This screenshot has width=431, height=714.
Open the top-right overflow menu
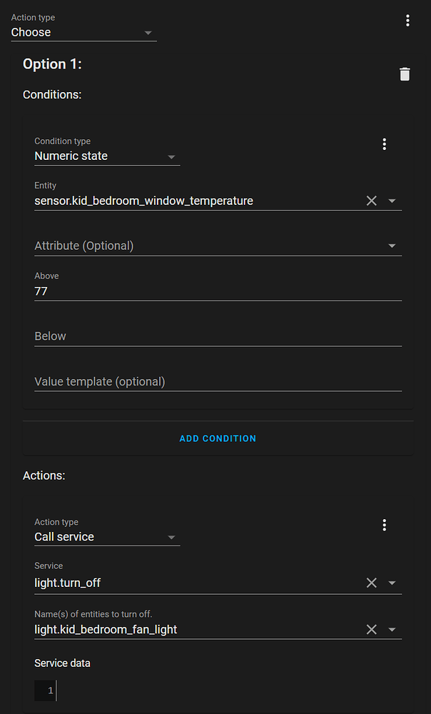click(407, 20)
